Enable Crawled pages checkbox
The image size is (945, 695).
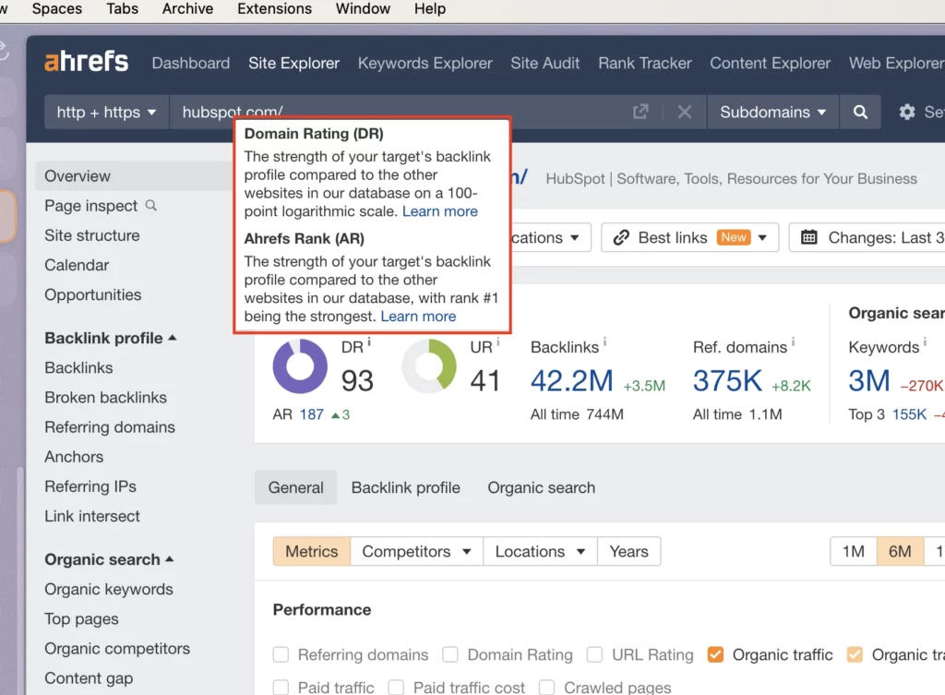pyautogui.click(x=546, y=688)
